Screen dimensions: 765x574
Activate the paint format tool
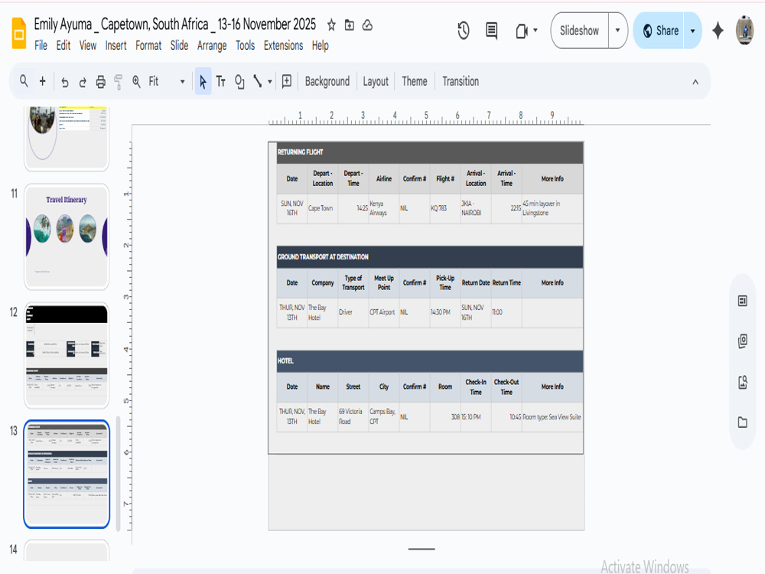pyautogui.click(x=118, y=82)
